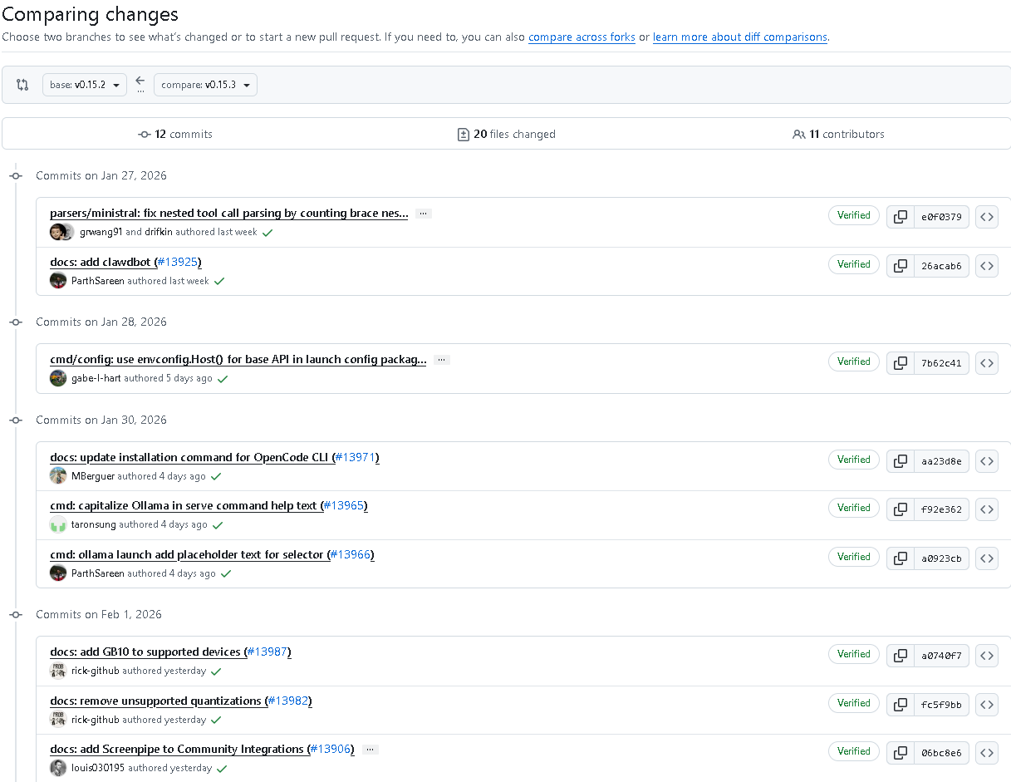Open docs: add GB10 to supported devices commit
The width and height of the screenshot is (1011, 782).
pos(147,652)
